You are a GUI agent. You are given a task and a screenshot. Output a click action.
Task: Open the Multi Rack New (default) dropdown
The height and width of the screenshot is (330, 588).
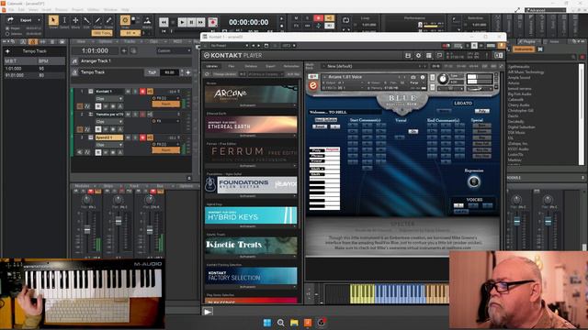pos(373,66)
